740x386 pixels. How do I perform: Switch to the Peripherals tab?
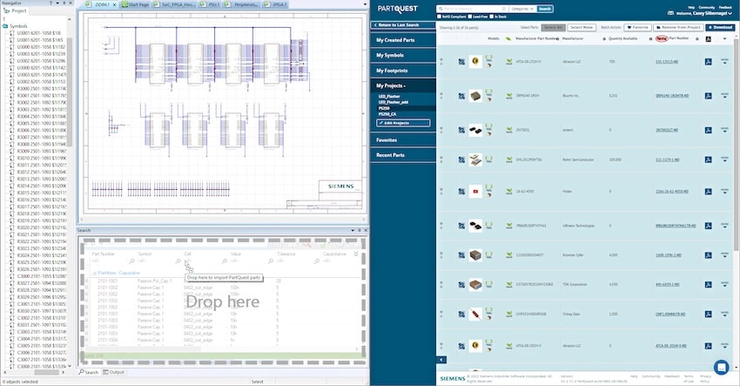pyautogui.click(x=243, y=4)
